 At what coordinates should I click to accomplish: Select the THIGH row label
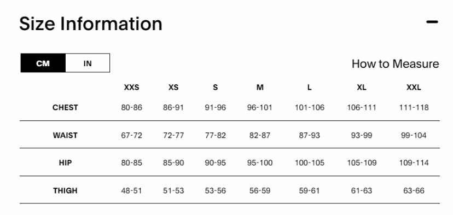tap(65, 190)
